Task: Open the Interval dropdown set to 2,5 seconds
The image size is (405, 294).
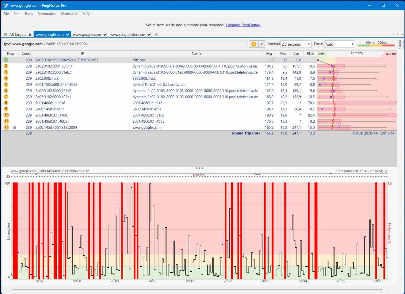Action: tap(296, 44)
